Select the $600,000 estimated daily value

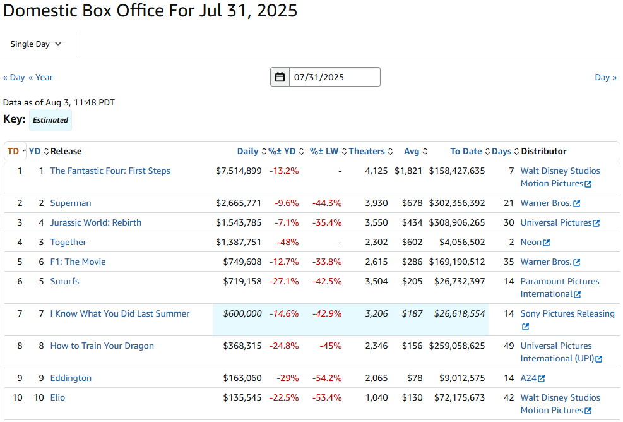[x=242, y=313]
